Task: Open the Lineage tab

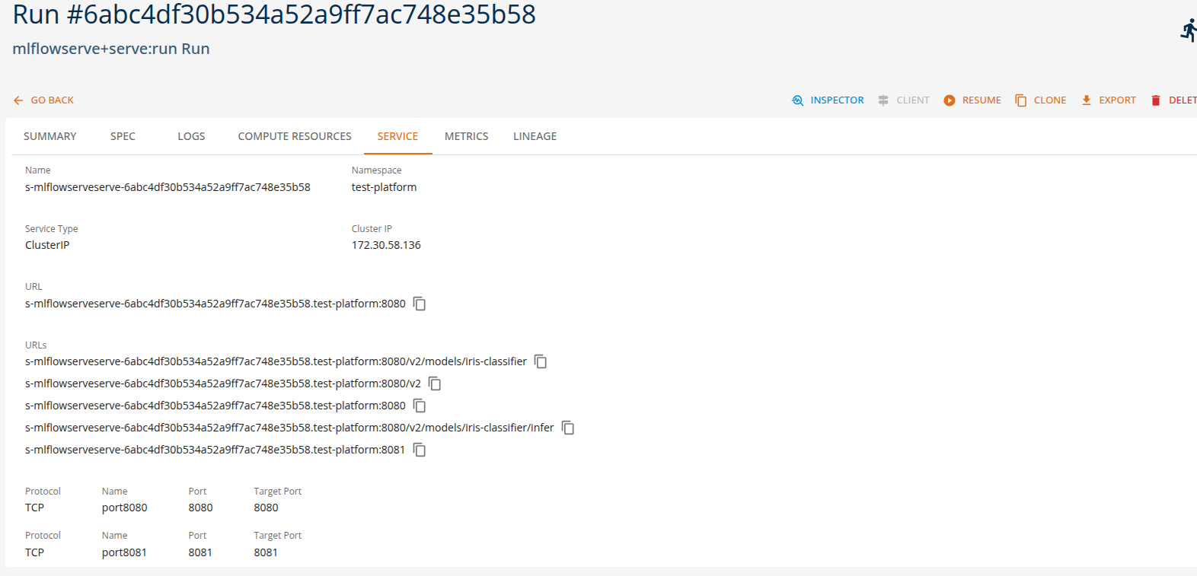Action: 535,136
